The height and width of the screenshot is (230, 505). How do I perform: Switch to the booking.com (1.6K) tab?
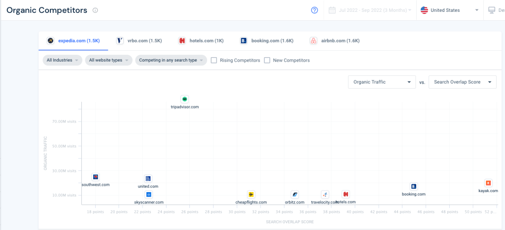pyautogui.click(x=267, y=41)
